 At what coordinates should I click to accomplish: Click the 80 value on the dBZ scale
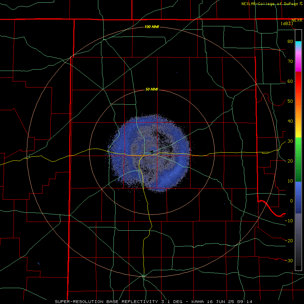coord(290,41)
